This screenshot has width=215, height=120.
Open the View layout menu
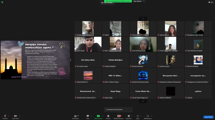pyautogui.click(x=211, y=2)
